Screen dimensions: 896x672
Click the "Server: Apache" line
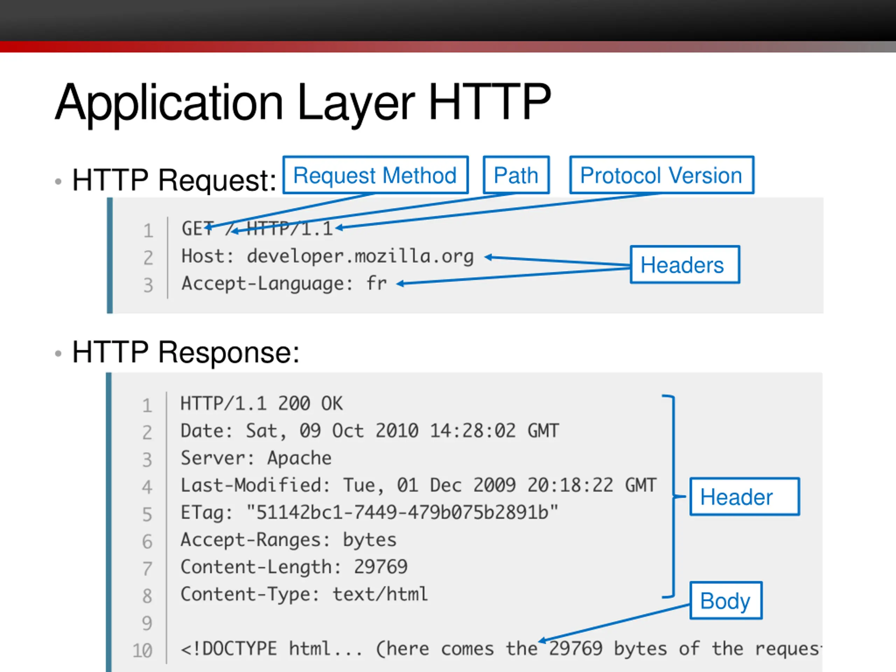click(x=255, y=458)
